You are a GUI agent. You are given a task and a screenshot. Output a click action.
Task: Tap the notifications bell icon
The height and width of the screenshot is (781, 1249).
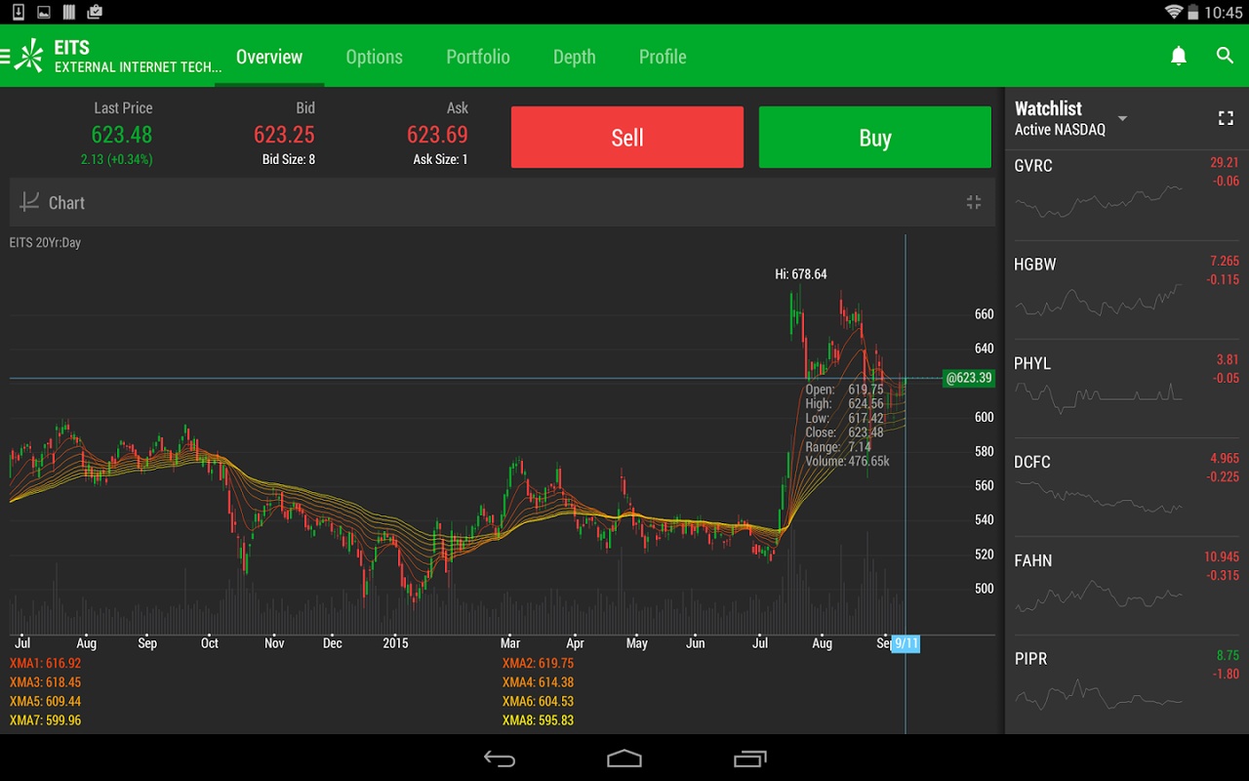(x=1179, y=57)
